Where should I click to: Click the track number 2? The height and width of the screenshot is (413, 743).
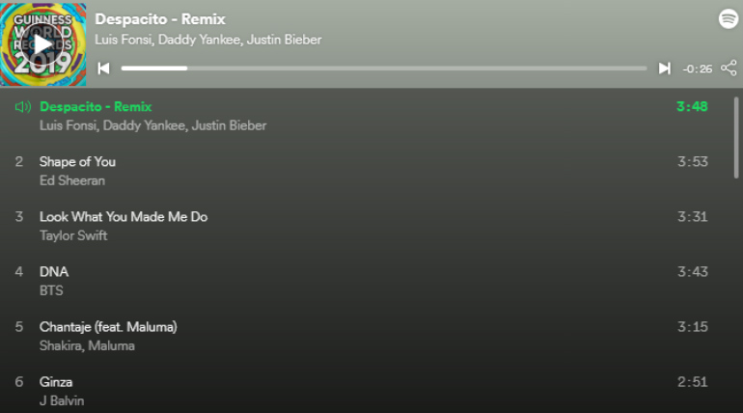tap(19, 162)
